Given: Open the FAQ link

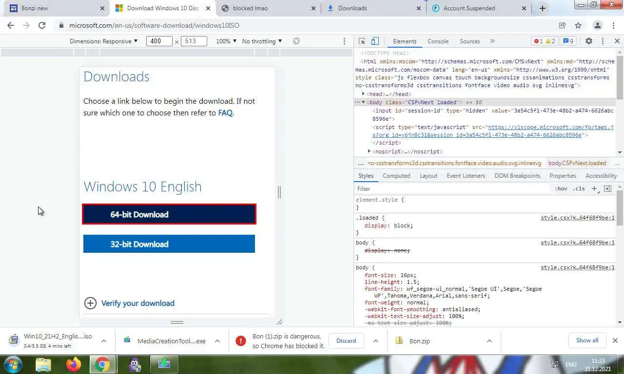Looking at the screenshot, I should pyautogui.click(x=225, y=113).
